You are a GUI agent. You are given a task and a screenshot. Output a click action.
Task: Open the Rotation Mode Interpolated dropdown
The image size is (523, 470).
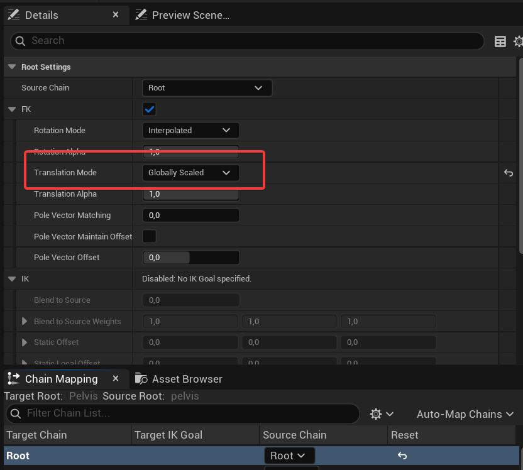pyautogui.click(x=190, y=131)
